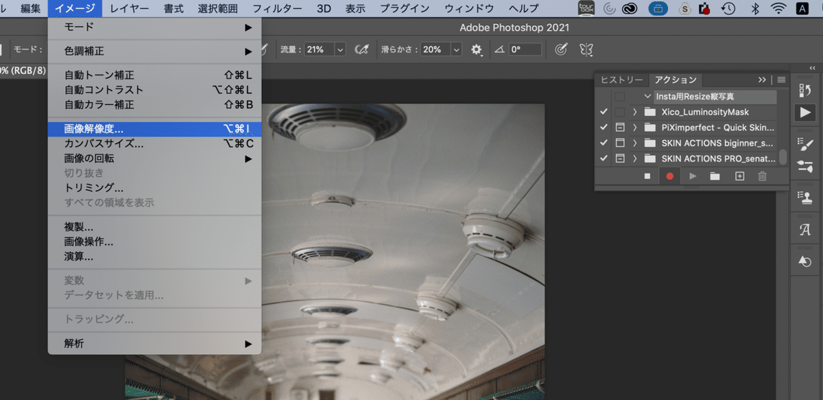Click the folder icon beside Xico_LuminosityMask

tap(650, 112)
